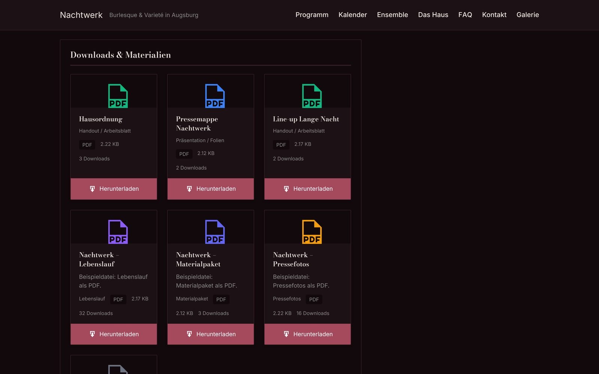The image size is (599, 374).
Task: Click the blue PDF icon for Pressemappe Nachtwerk
Action: (x=215, y=96)
